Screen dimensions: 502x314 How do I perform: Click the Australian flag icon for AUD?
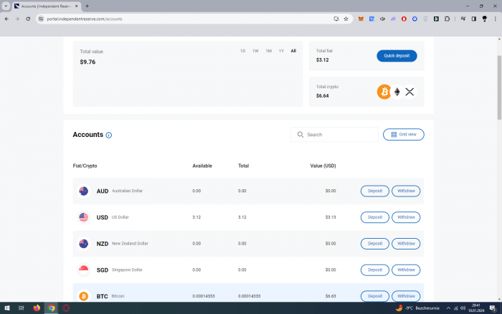pyautogui.click(x=83, y=191)
